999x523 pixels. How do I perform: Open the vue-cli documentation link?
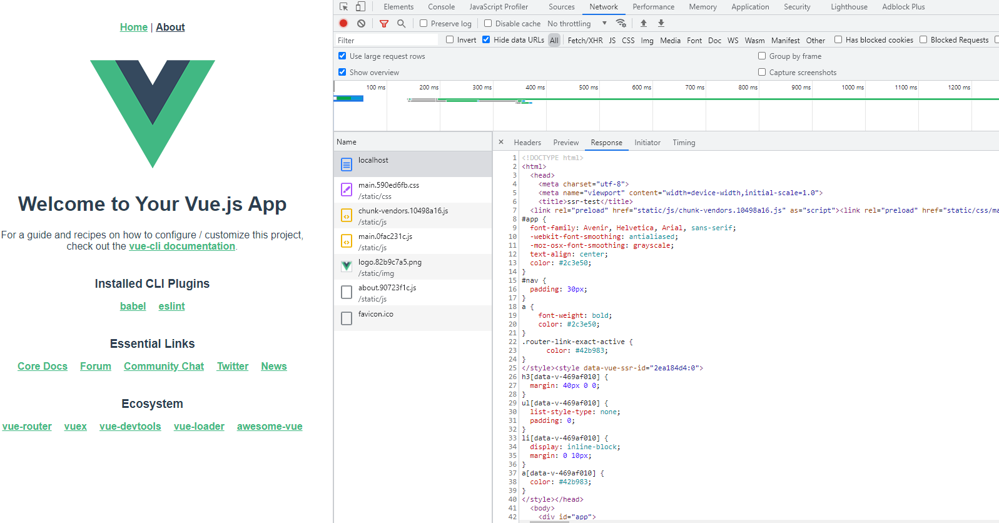[x=182, y=246]
